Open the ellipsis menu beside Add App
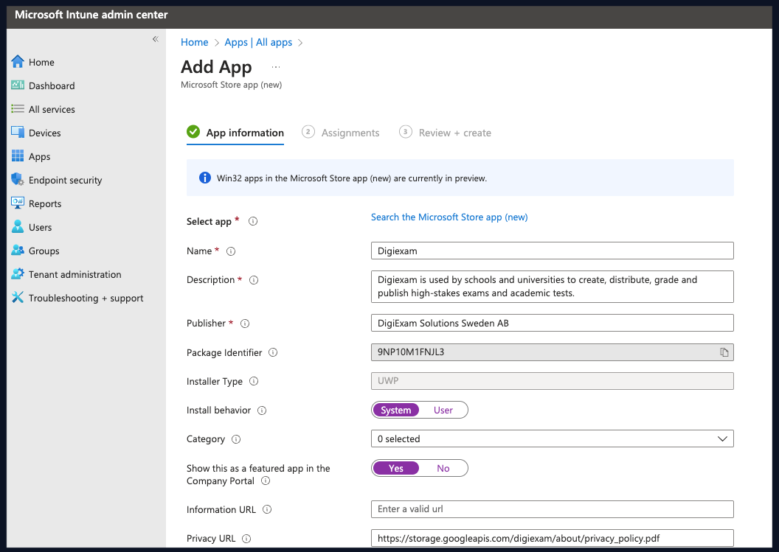The width and height of the screenshot is (779, 552). click(x=276, y=67)
